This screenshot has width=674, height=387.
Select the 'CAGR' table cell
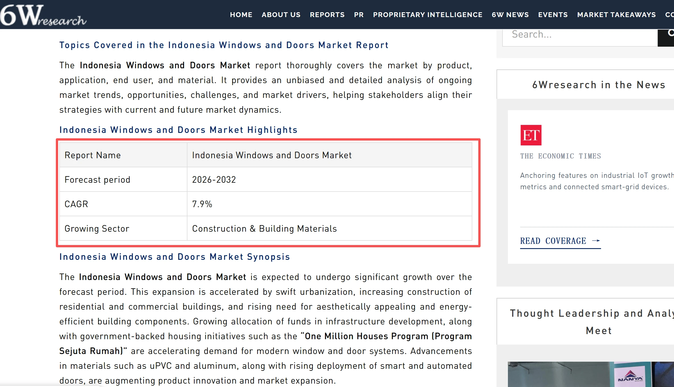pyautogui.click(x=123, y=204)
